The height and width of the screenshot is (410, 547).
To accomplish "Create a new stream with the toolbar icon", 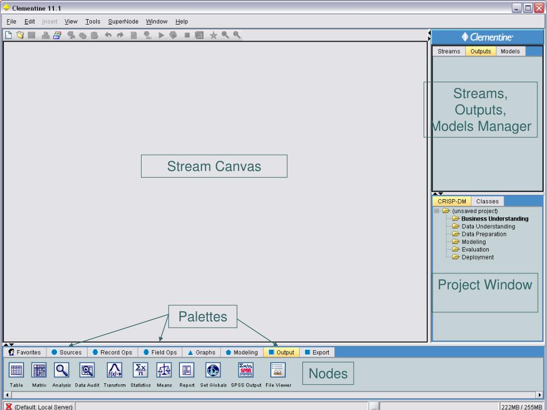I will (x=9, y=35).
